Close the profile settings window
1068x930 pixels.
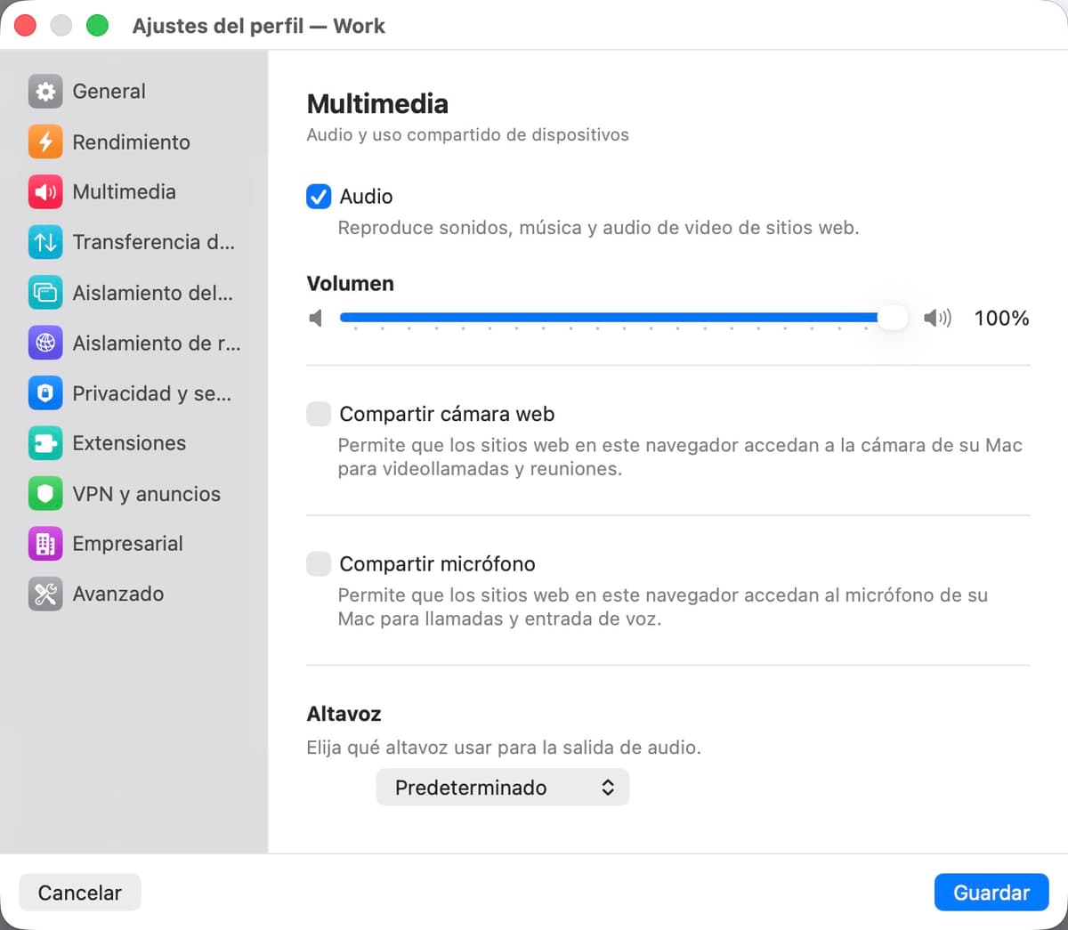[x=25, y=26]
